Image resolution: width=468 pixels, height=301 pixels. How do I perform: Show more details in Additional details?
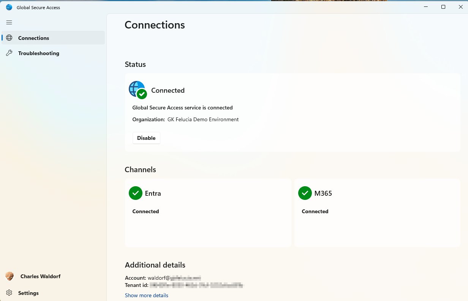pyautogui.click(x=147, y=295)
